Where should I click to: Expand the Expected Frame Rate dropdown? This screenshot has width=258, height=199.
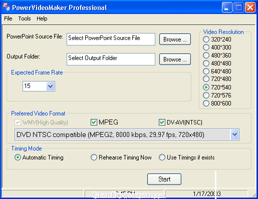(50, 86)
